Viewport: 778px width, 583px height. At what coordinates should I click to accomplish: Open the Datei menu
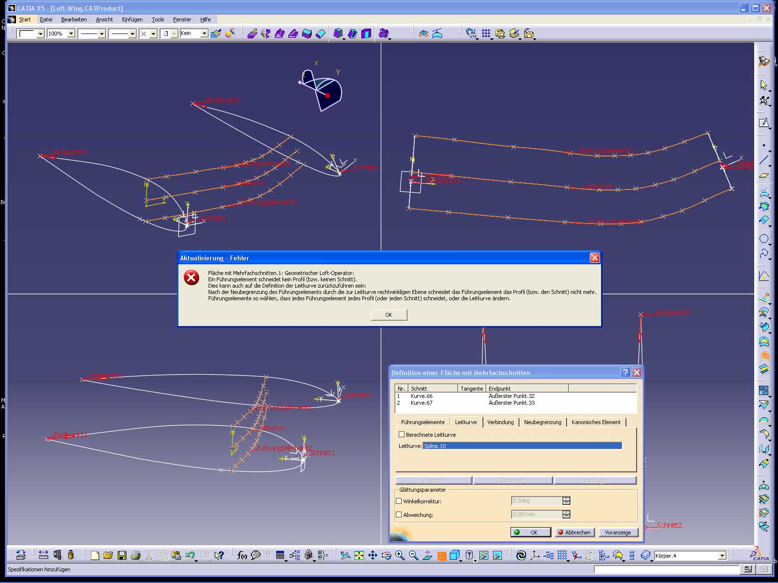coord(46,19)
